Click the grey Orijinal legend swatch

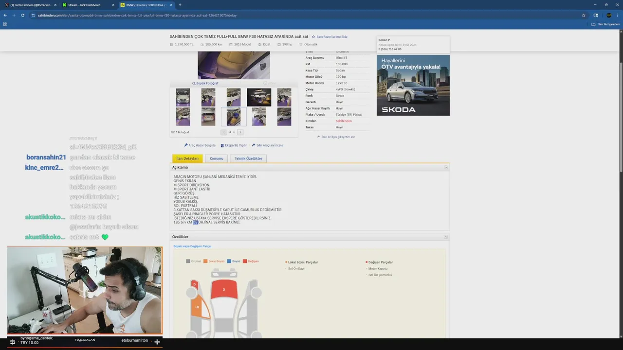188,261
